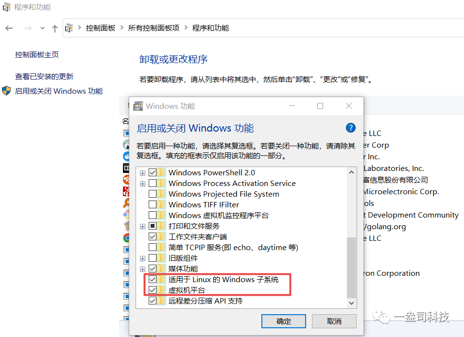This screenshot has width=464, height=337.
Task: Expand chevron after 所有控制面板项 breadcrumb
Action: [186, 28]
